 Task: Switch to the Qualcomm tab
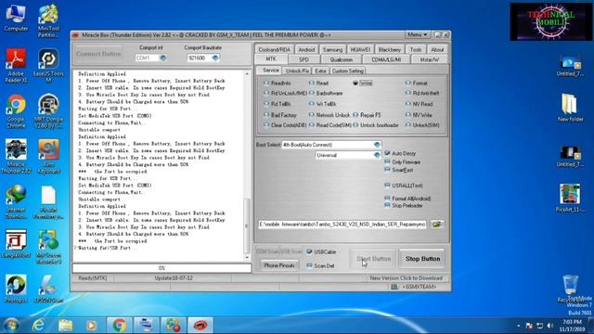click(342, 59)
